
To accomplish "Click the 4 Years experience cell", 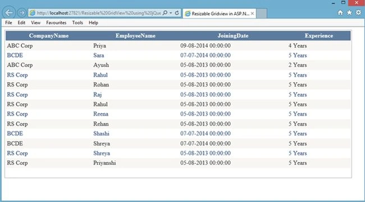I will (x=298, y=45).
